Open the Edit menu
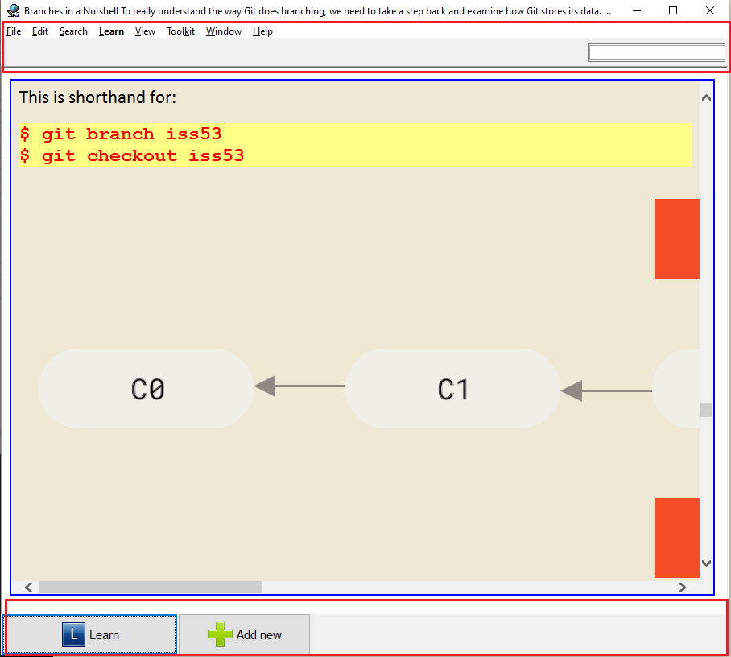731x657 pixels. click(40, 31)
